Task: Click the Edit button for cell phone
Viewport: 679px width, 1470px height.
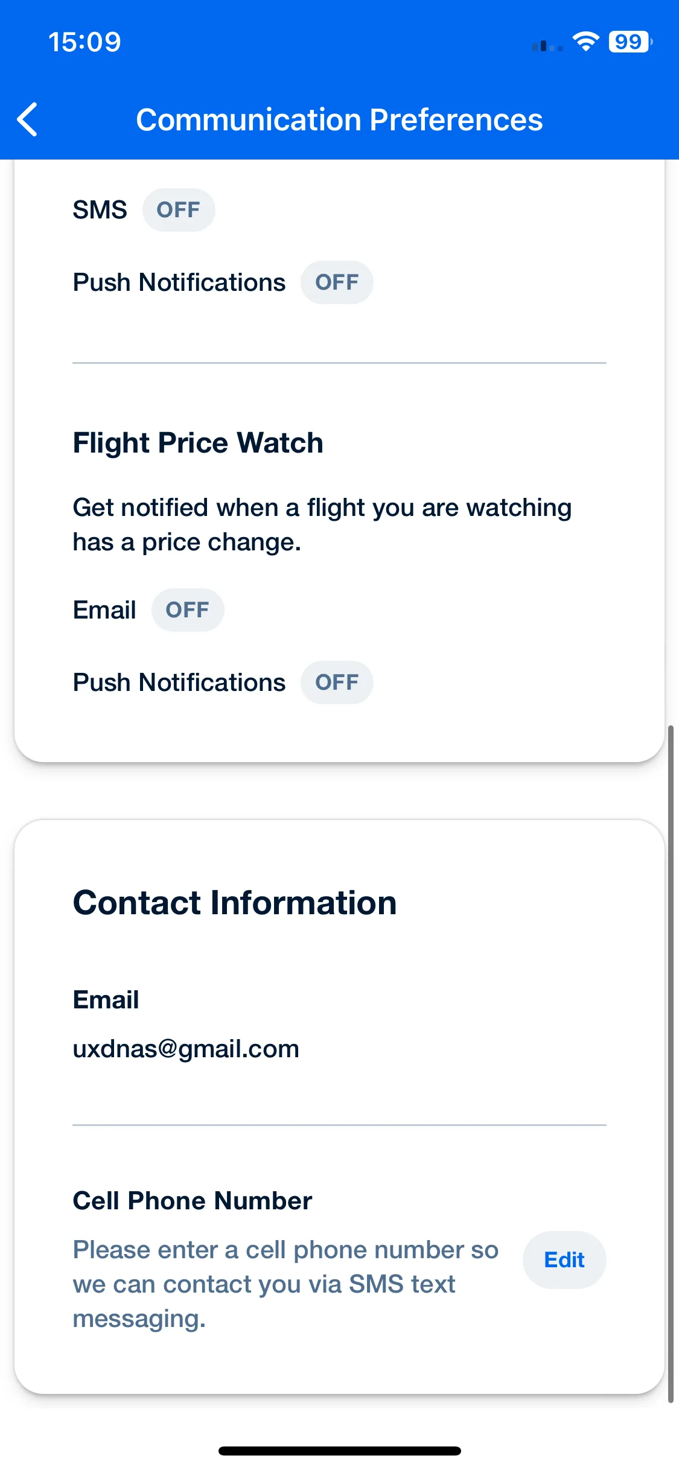Action: (564, 1260)
